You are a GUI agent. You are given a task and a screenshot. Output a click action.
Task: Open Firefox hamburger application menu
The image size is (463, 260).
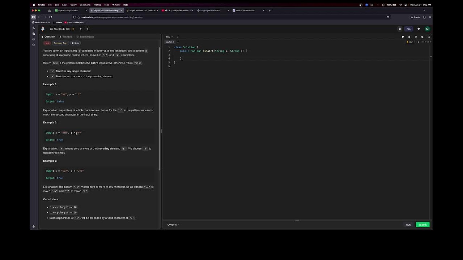[x=430, y=17]
